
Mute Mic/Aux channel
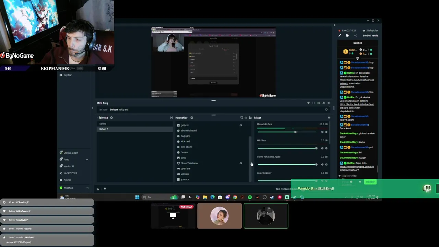click(x=322, y=148)
